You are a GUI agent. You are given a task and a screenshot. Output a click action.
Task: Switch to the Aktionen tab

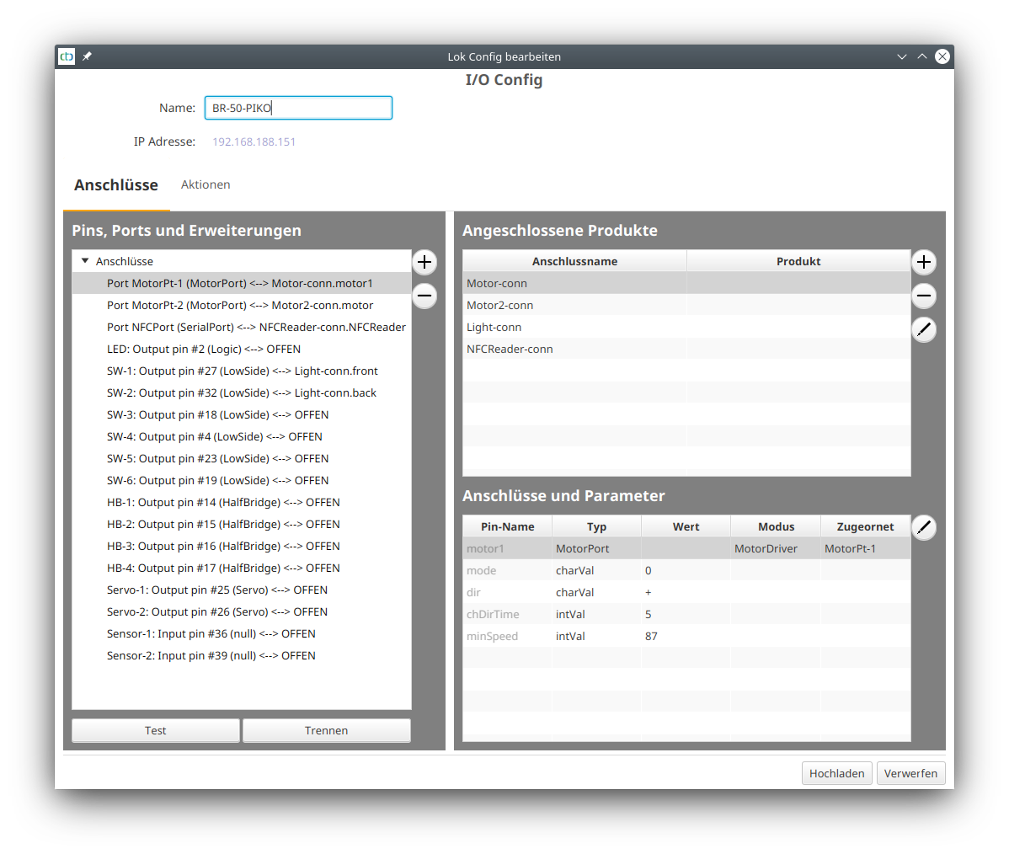click(x=206, y=184)
